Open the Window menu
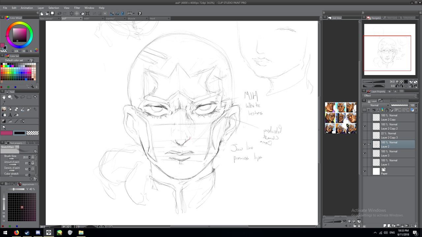The width and height of the screenshot is (422, 237). pyautogui.click(x=89, y=8)
